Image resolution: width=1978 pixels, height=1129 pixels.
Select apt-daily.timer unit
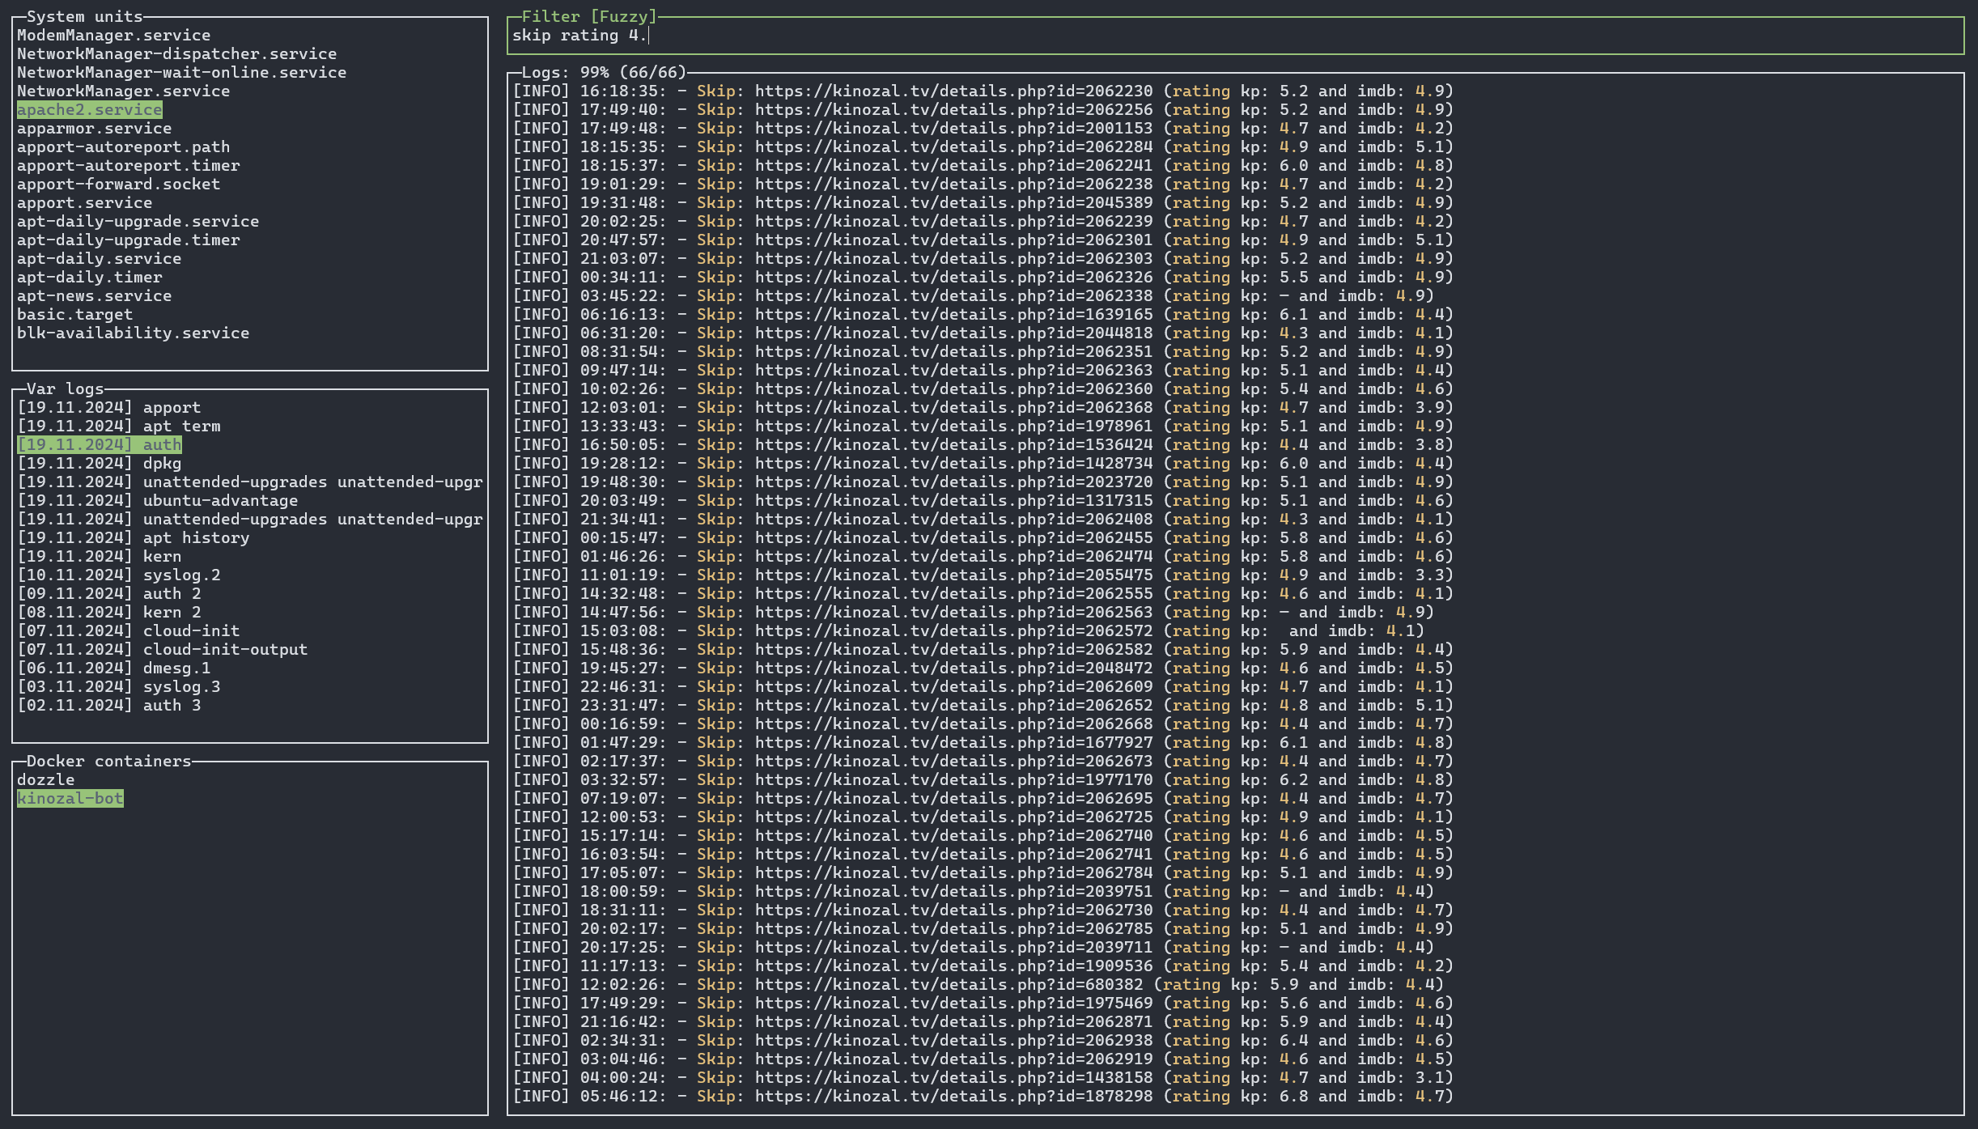click(89, 277)
